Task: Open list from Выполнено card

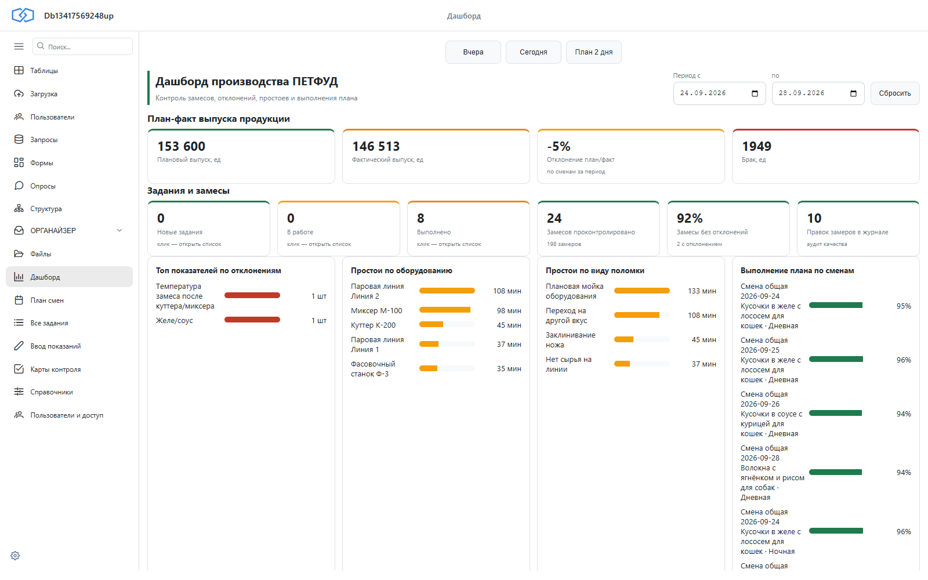Action: click(x=469, y=229)
